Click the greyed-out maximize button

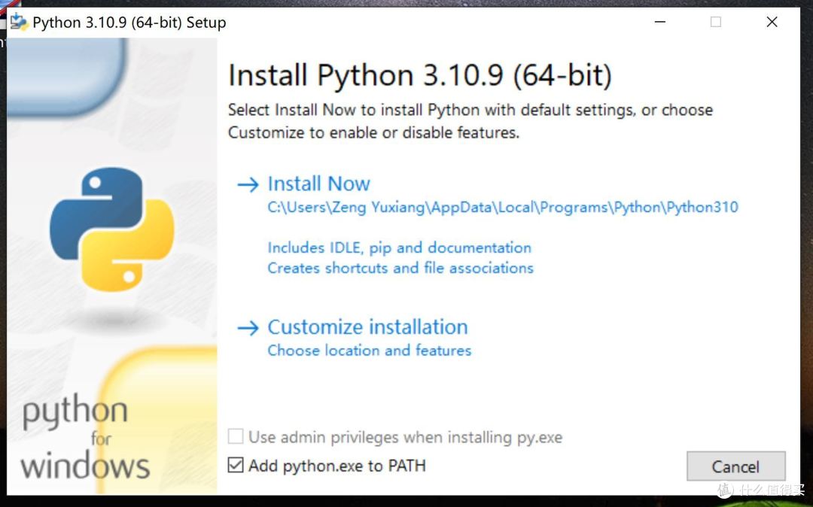click(715, 23)
